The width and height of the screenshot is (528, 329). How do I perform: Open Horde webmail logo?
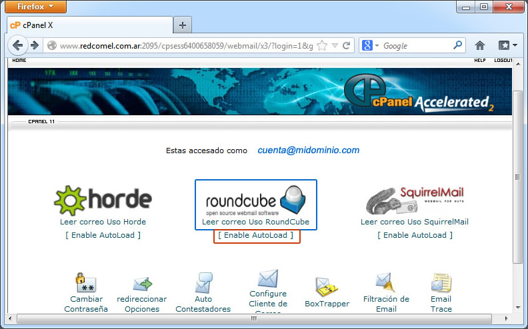pyautogui.click(x=103, y=199)
